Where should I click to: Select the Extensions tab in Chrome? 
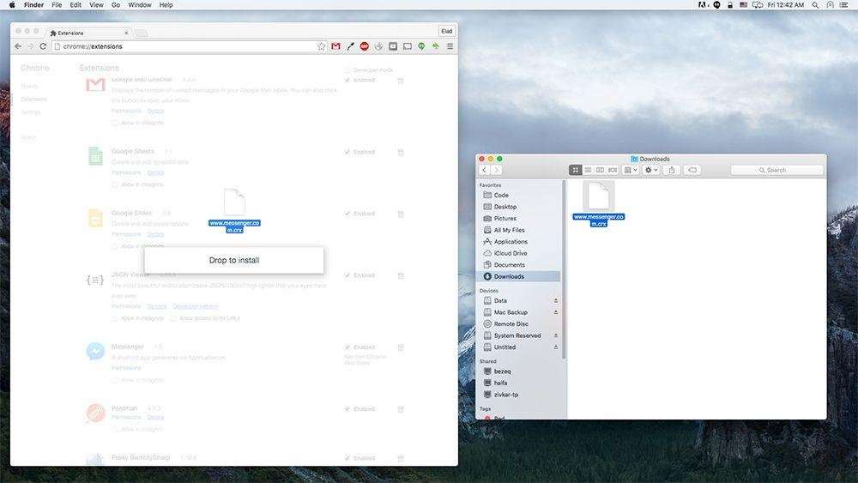[x=88, y=33]
